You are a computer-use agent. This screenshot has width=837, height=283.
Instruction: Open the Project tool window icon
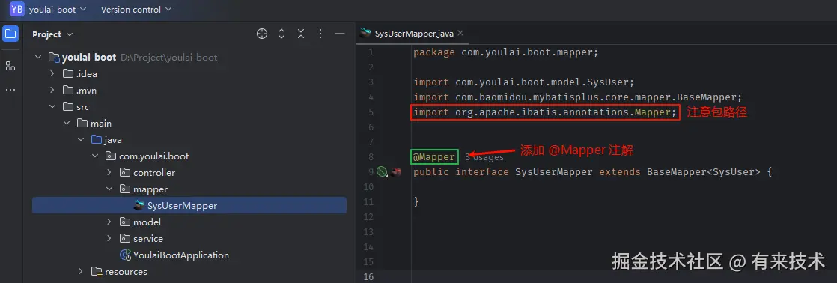coord(10,34)
